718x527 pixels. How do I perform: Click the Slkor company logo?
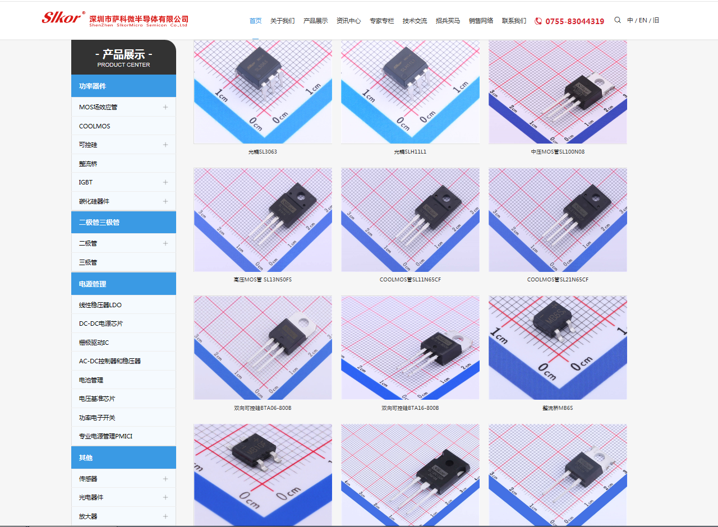pyautogui.click(x=115, y=19)
